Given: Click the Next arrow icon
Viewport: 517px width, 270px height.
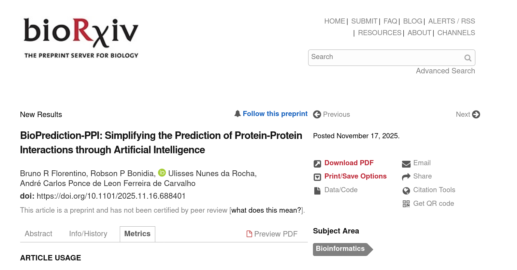Looking at the screenshot, I should 476,114.
